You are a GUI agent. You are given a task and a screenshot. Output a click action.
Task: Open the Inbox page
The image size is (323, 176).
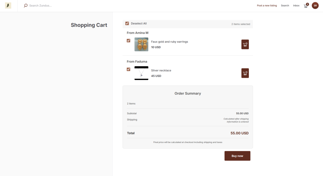(x=296, y=6)
